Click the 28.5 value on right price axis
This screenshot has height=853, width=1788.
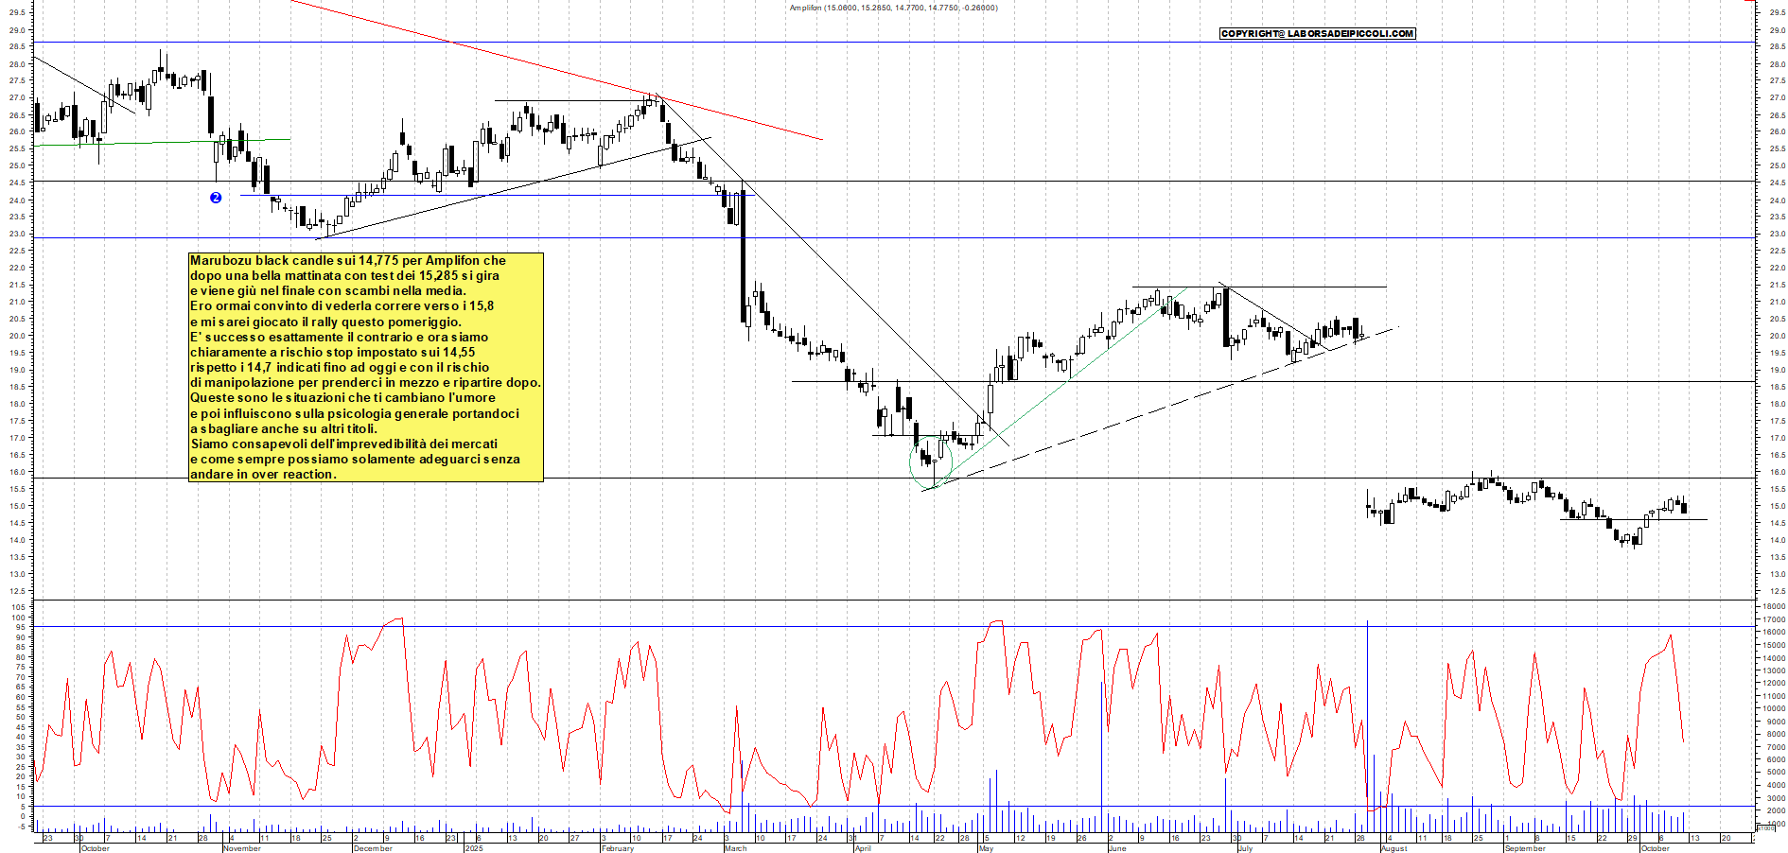[x=1777, y=47]
